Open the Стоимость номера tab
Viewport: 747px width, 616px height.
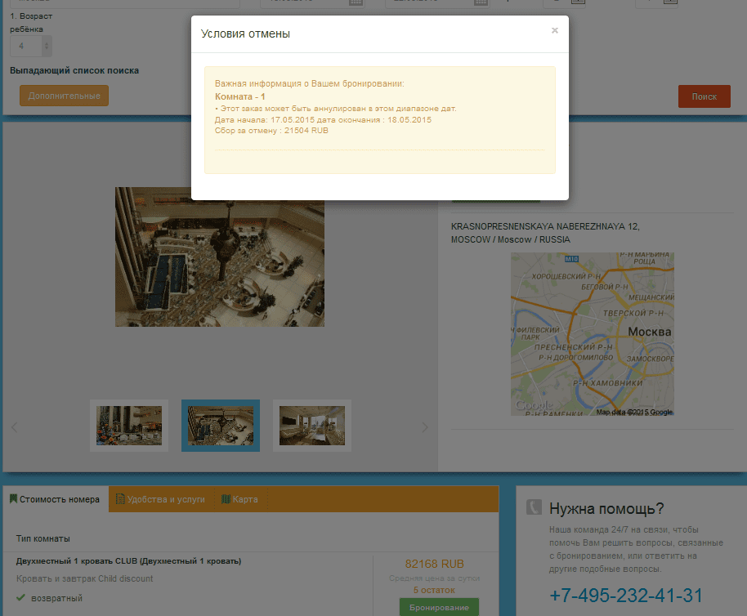pos(55,499)
